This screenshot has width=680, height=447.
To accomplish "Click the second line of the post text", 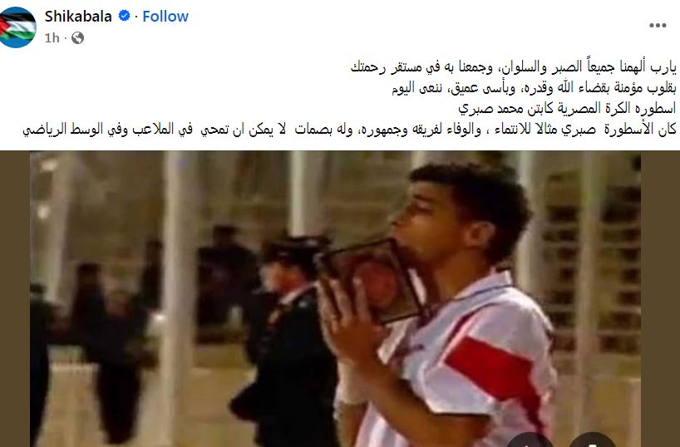I will coord(534,88).
